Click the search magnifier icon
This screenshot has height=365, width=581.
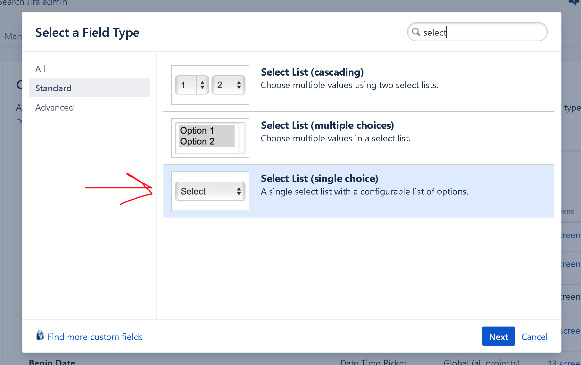[416, 32]
